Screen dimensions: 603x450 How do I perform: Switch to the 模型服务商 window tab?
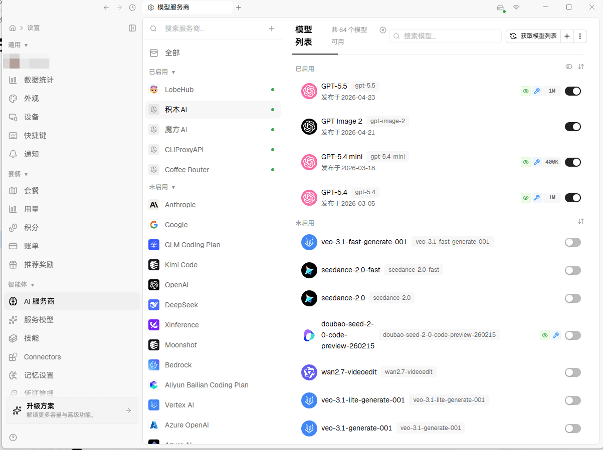tap(187, 8)
